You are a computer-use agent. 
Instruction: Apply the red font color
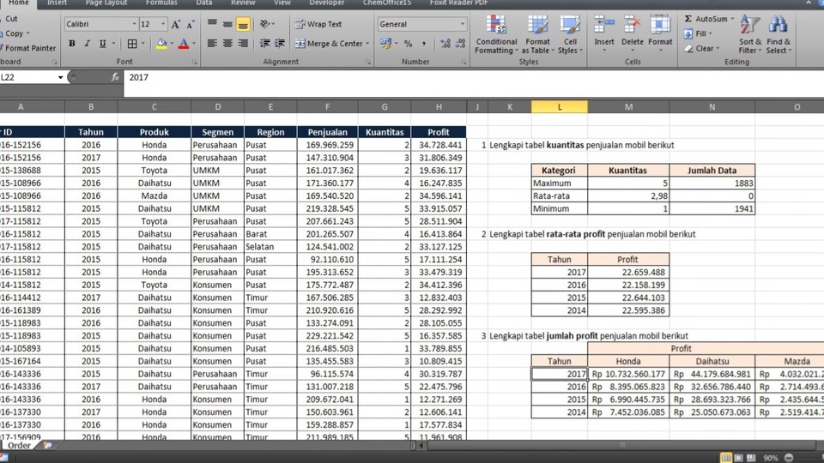184,44
